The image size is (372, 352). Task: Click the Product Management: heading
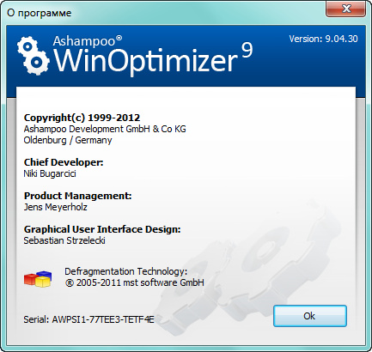point(77,196)
